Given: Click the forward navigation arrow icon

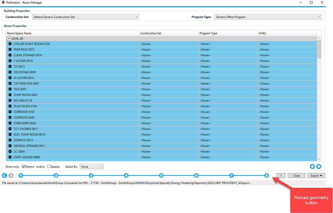Looking at the screenshot, I should pos(11,175).
